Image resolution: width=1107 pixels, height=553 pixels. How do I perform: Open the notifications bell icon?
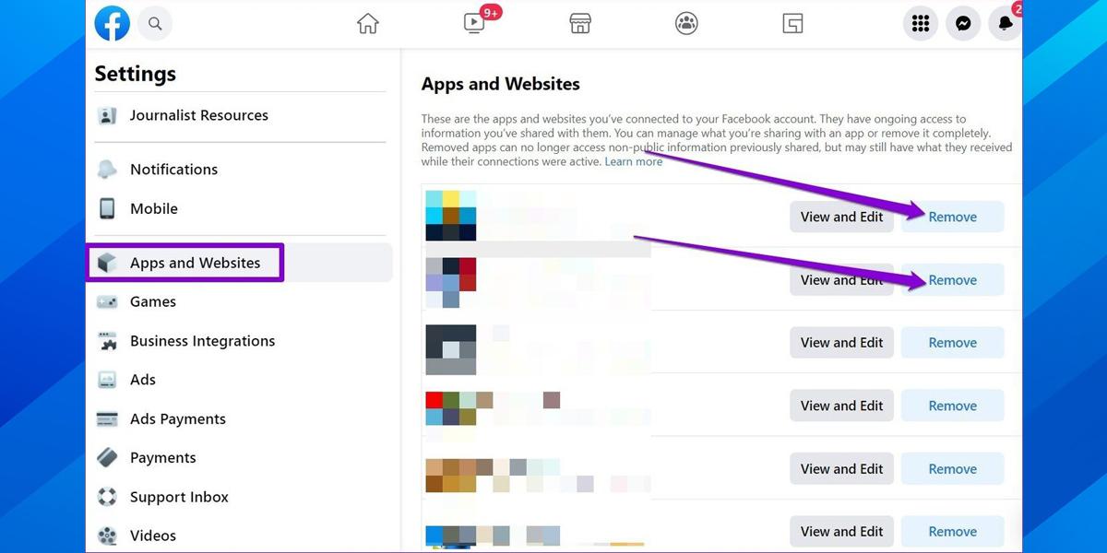click(x=1005, y=24)
